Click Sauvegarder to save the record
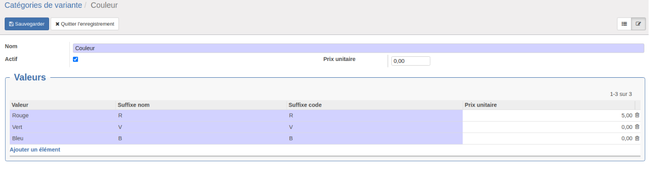The width and height of the screenshot is (649, 169). tap(27, 24)
